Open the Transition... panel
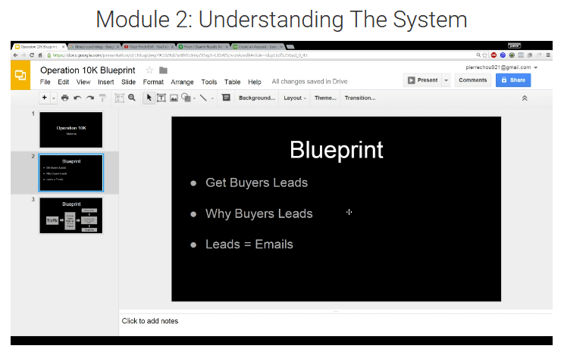Viewport: 564px width, 352px height. (x=359, y=98)
